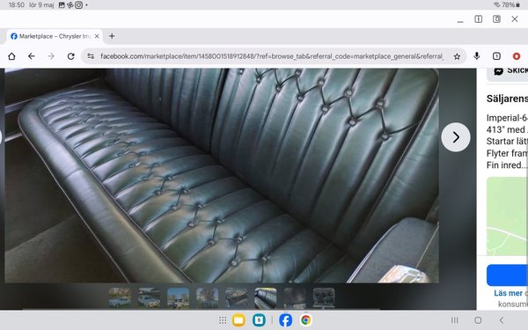Reload the Marketplace page
The image size is (528, 330).
[70, 56]
